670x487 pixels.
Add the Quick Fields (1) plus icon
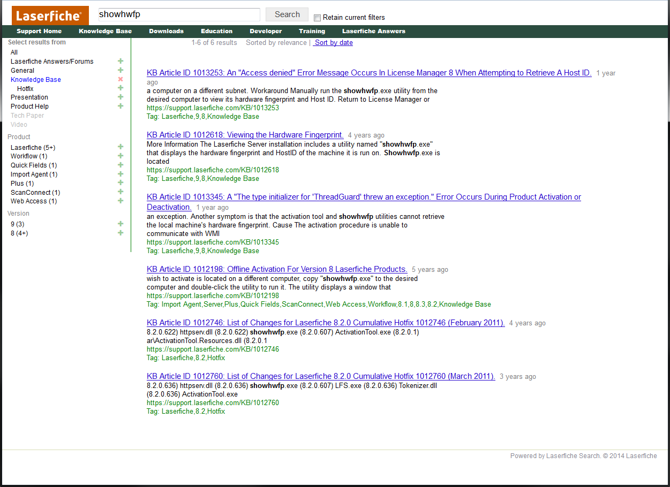pos(121,165)
